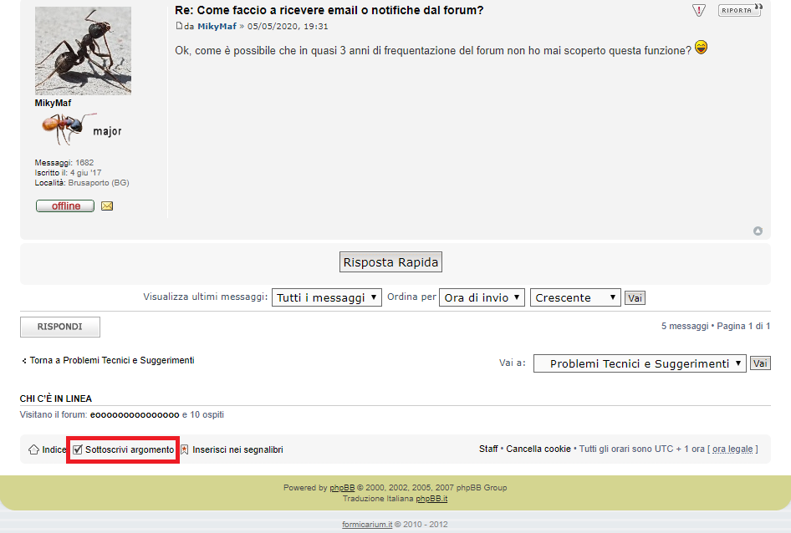Click the Indice home icon
Screen dimensions: 791x533
tap(33, 449)
